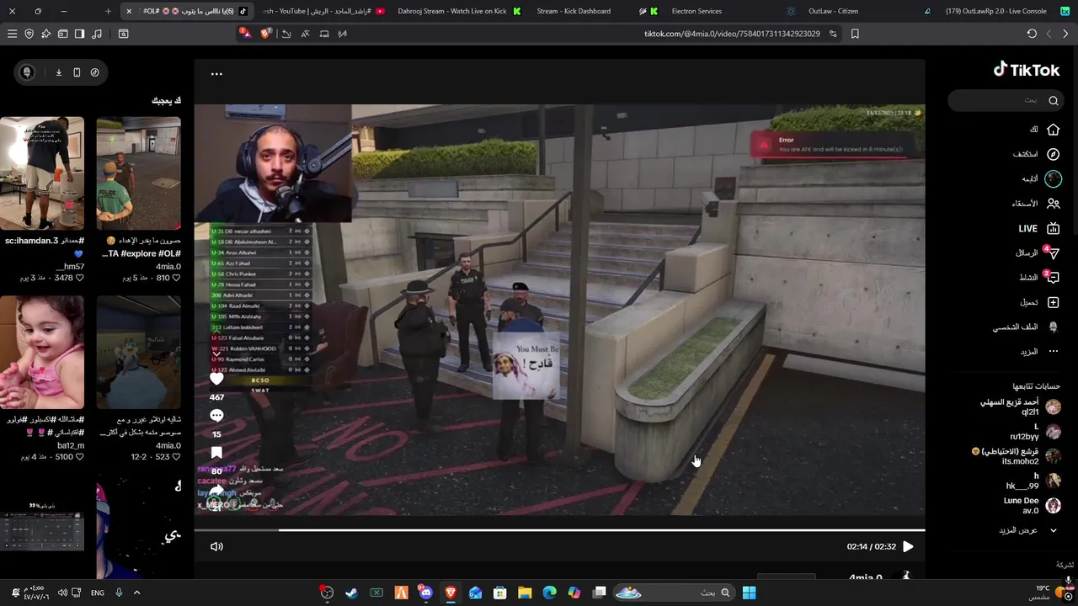Switch to Dahrooj Stream Kick tab
The image size is (1078, 606).
pyautogui.click(x=458, y=11)
